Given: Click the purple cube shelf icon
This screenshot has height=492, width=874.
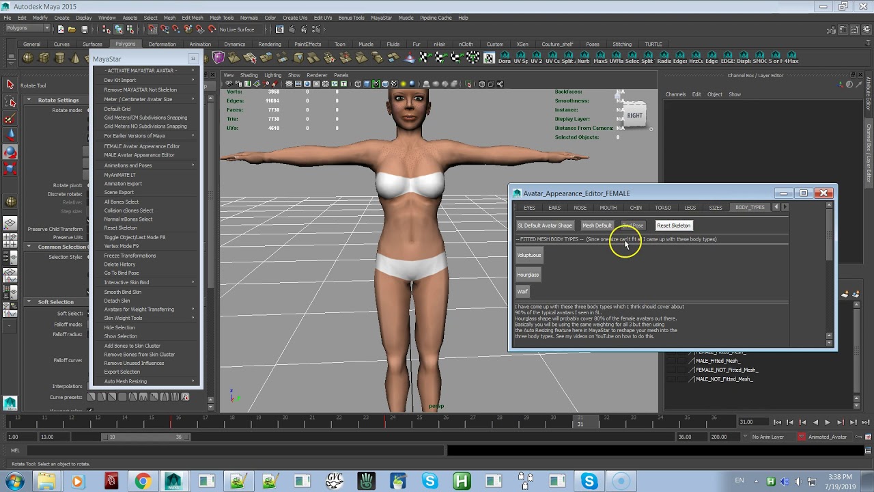Looking at the screenshot, I should pos(218,58).
